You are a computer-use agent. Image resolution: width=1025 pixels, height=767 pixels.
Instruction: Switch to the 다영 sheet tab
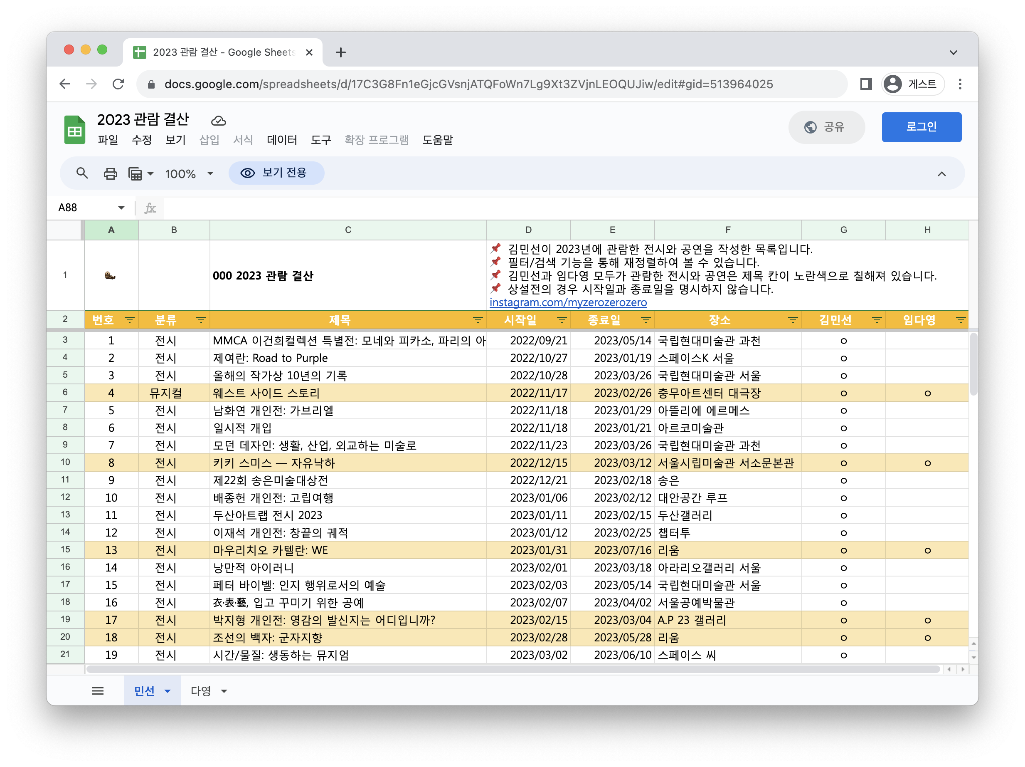201,691
